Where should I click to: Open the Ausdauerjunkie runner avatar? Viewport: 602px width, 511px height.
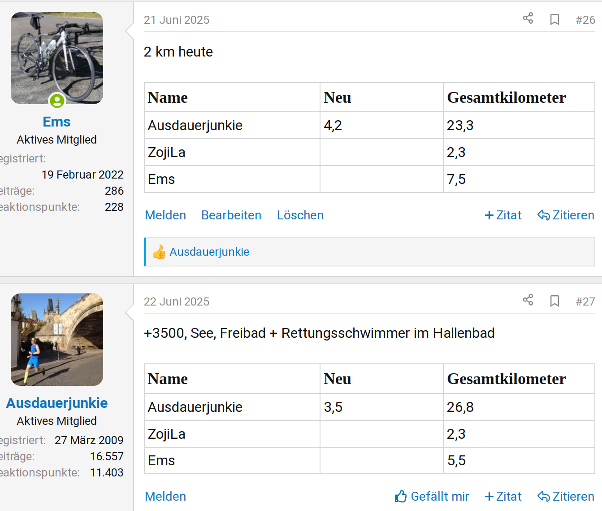[57, 340]
